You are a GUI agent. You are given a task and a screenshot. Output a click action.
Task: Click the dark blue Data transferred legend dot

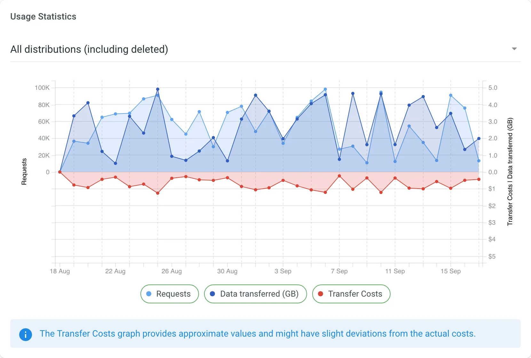(212, 294)
